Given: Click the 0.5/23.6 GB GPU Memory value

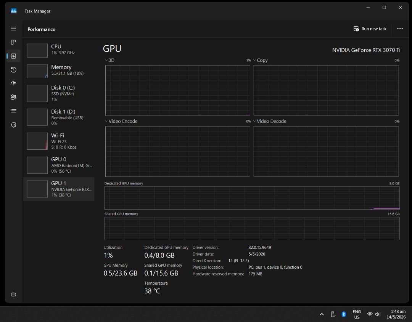Looking at the screenshot, I should [120, 273].
